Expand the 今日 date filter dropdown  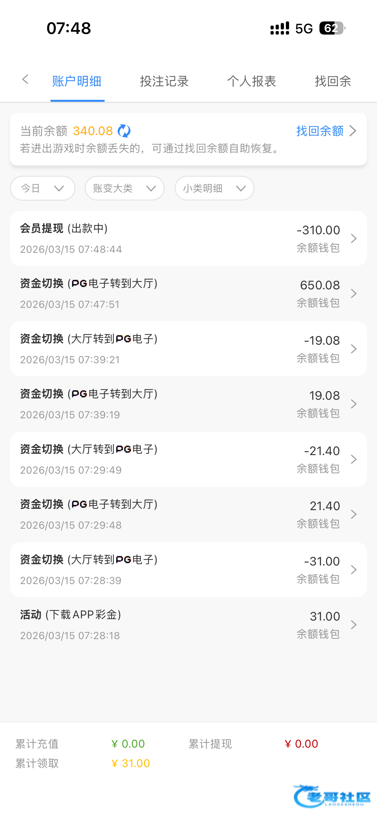43,188
